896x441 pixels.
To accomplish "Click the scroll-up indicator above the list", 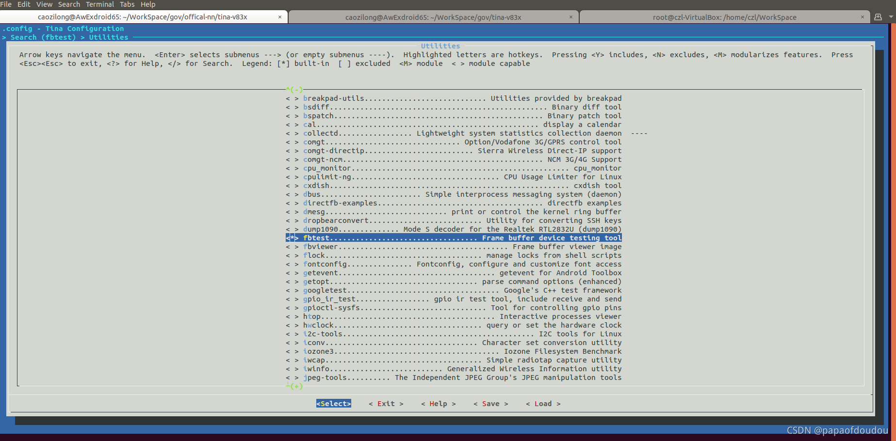I will click(294, 90).
